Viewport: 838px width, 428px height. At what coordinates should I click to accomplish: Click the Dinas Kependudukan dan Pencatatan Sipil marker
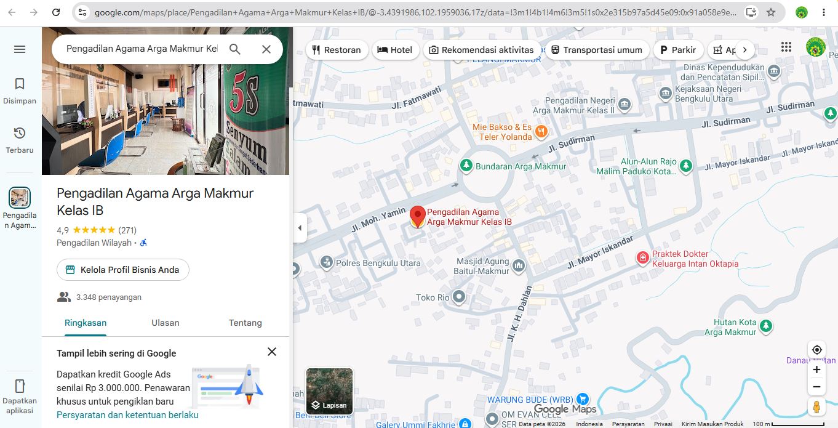(774, 72)
